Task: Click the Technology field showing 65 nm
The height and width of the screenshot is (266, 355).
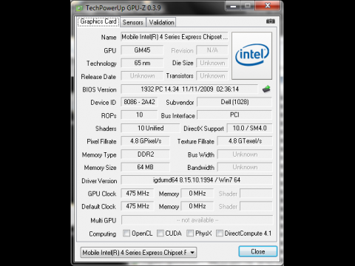Action: tap(142, 63)
